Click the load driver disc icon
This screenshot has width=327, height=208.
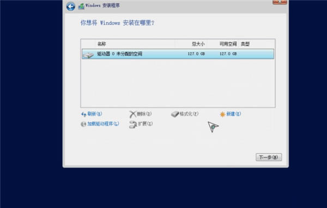[83, 124]
